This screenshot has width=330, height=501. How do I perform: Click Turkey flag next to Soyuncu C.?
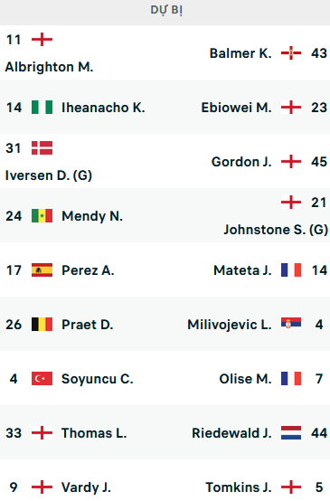42,379
